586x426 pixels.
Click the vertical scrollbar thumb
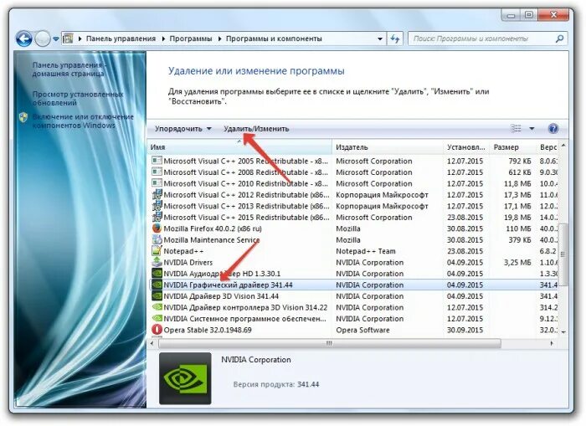coord(563,254)
